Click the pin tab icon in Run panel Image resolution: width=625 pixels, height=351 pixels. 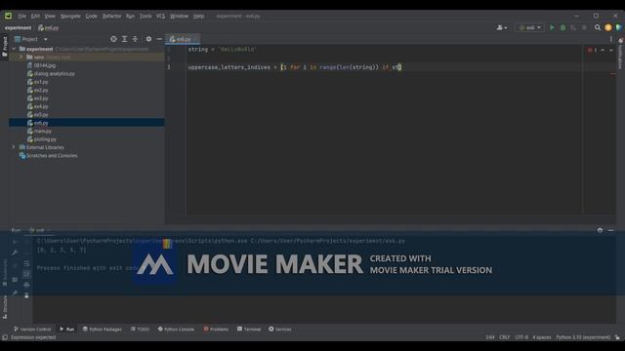tap(16, 292)
